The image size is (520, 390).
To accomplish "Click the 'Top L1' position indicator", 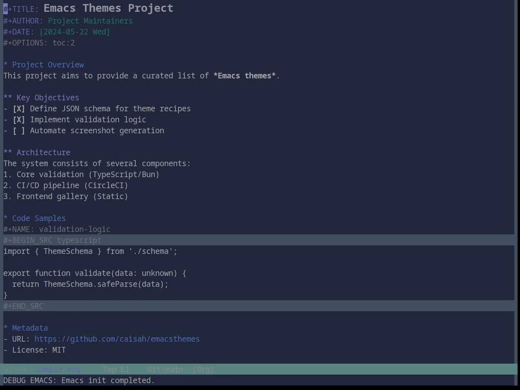I will pos(116,369).
